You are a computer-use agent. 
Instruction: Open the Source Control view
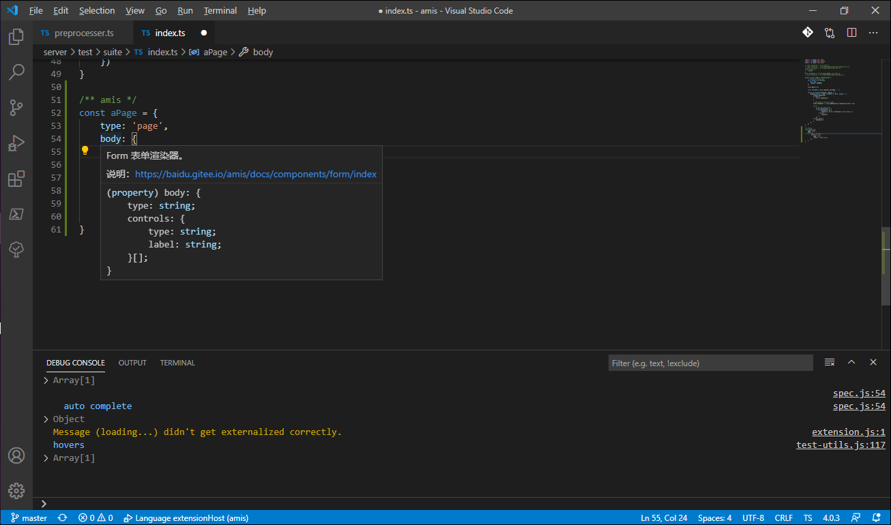[16, 107]
